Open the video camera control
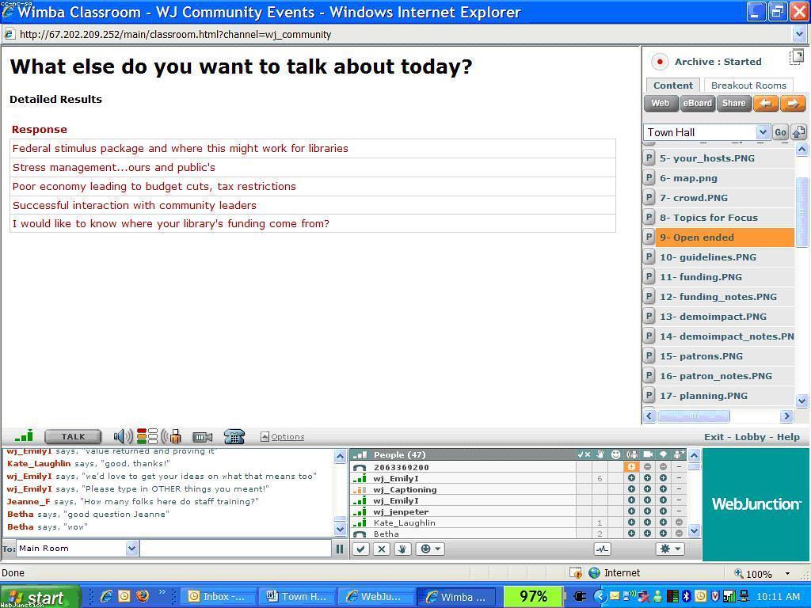The image size is (811, 608). point(203,436)
